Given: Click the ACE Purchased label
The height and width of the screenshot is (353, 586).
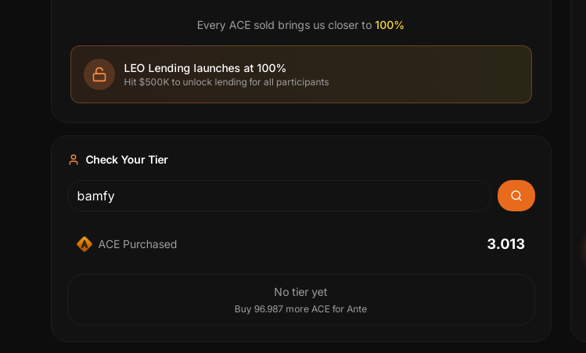Looking at the screenshot, I should tap(138, 244).
